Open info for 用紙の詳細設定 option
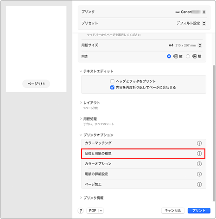Image resolution: width=216 pixels, height=219 pixels. click(199, 174)
